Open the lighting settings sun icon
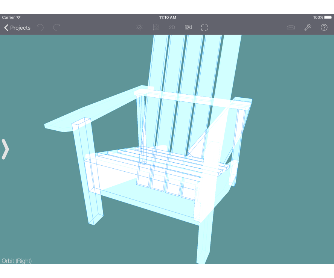 point(139,27)
